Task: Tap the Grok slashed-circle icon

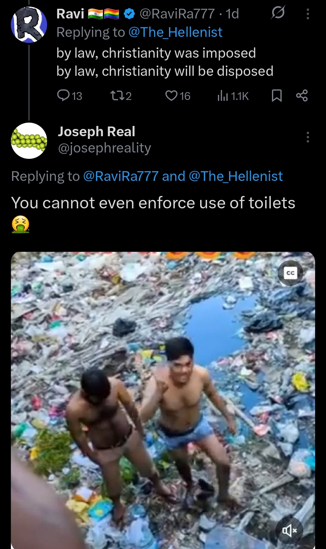Action: 278,13
